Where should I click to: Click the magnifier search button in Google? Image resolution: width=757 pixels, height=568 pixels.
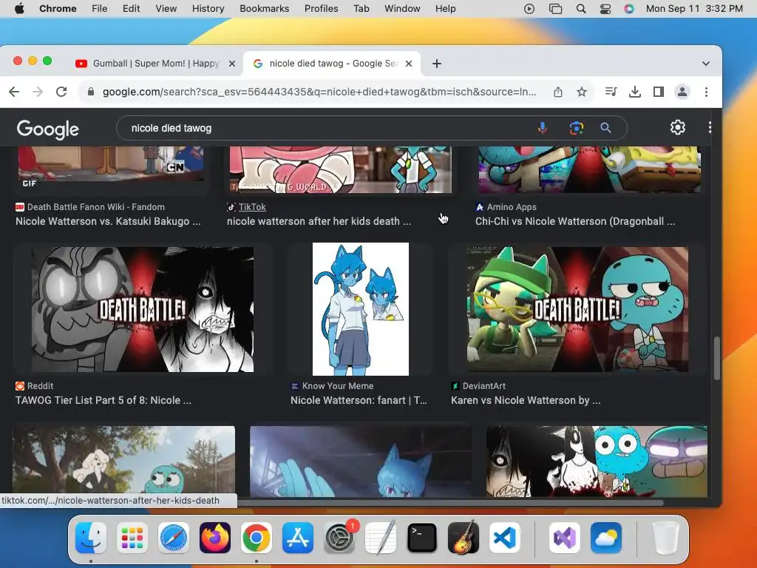coord(606,128)
